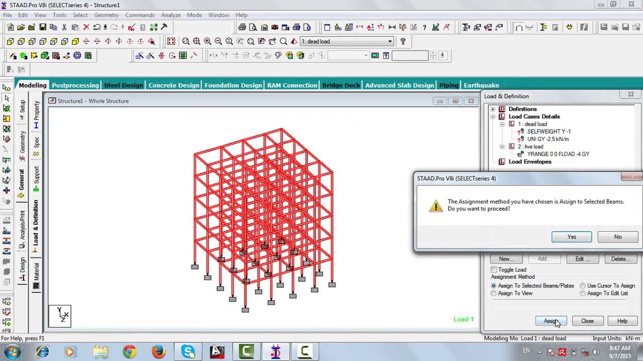Click the yellow hammer icon in the toolbar
The image size is (643, 361).
(164, 27)
